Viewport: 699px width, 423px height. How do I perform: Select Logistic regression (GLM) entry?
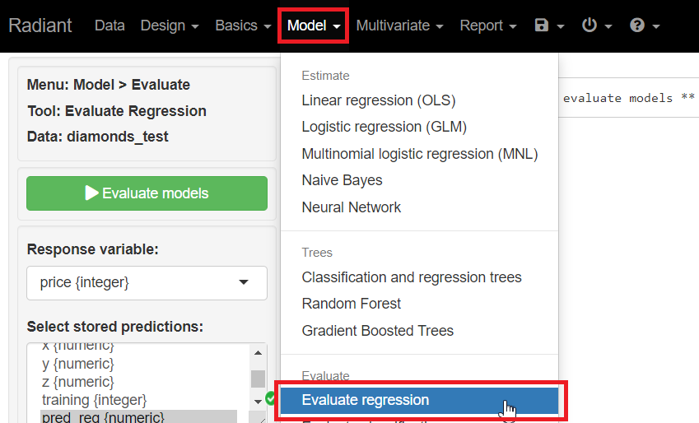pos(384,127)
